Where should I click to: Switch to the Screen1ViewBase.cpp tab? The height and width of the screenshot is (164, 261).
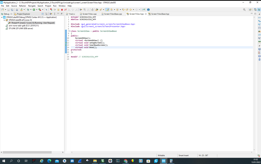point(112,14)
